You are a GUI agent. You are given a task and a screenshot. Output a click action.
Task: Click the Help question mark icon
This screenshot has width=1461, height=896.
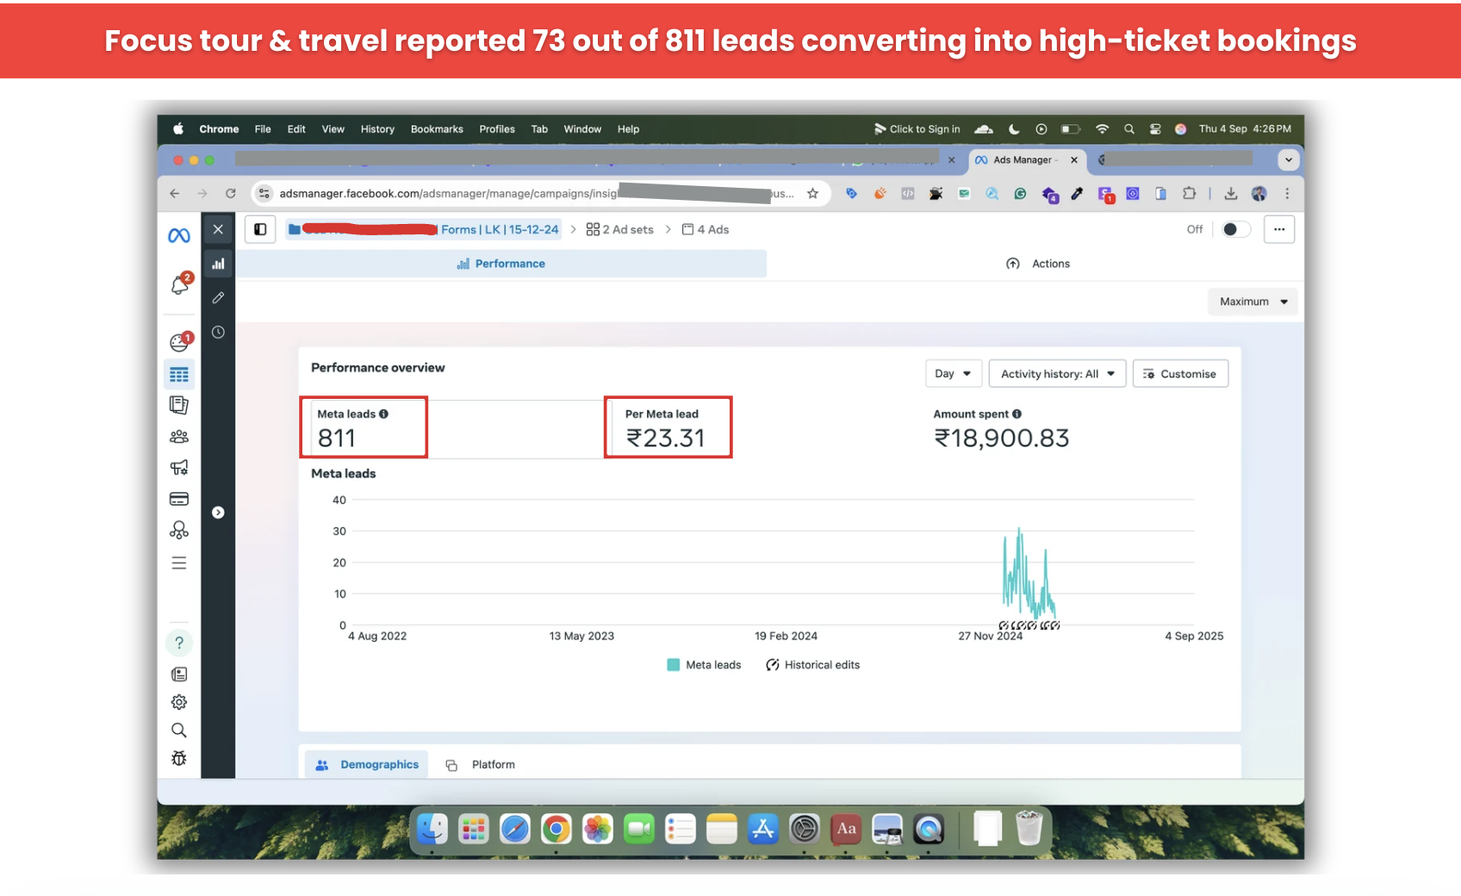(179, 643)
